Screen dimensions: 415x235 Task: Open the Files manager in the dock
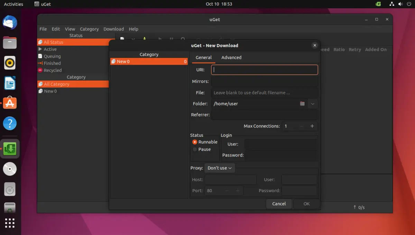(x=10, y=43)
